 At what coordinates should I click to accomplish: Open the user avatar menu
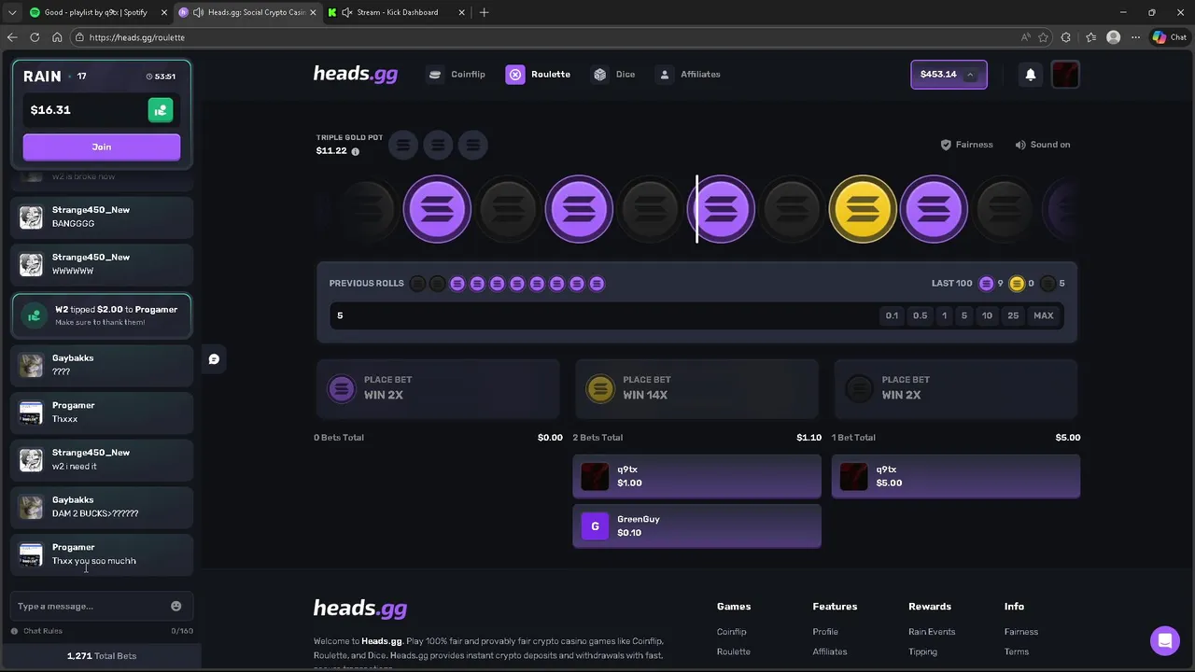pyautogui.click(x=1065, y=75)
